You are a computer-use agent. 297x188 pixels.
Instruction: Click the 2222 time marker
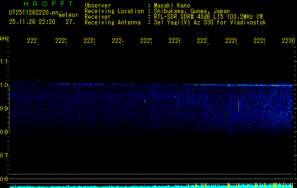(x=61, y=40)
